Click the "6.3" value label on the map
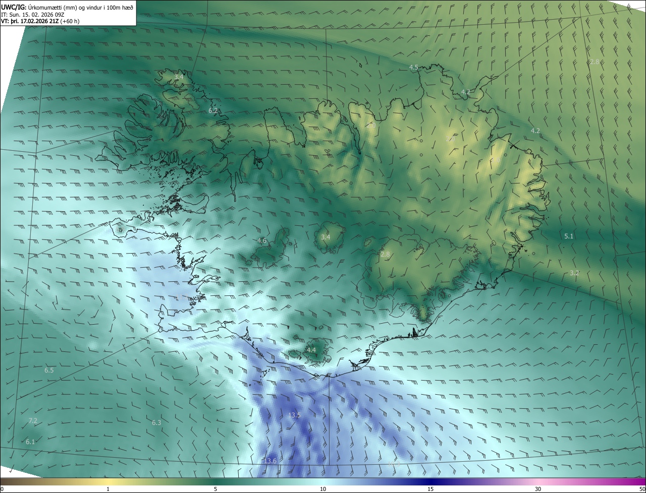This screenshot has height=493, width=646. click(156, 422)
